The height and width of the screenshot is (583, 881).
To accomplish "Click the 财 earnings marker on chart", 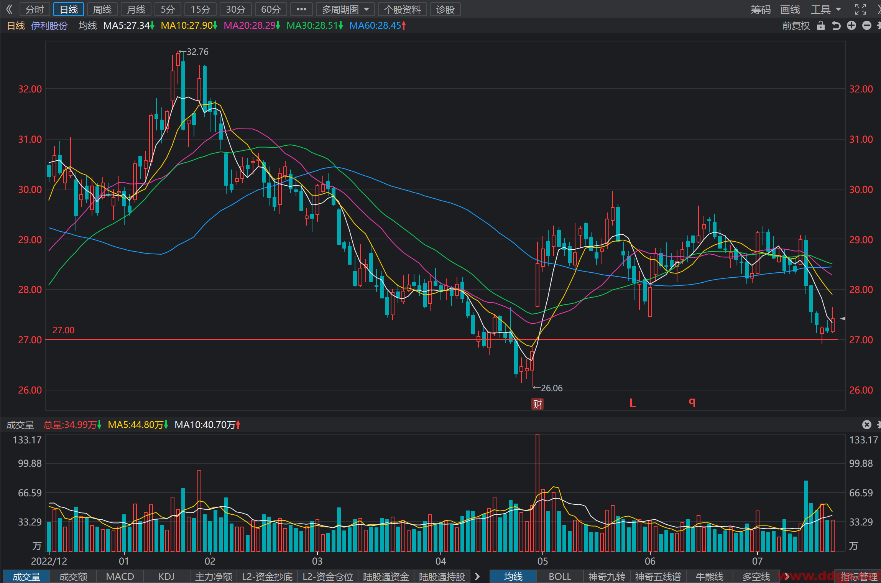I will click(537, 403).
